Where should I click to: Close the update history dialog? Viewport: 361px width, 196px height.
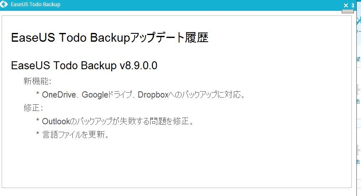(346, 5)
